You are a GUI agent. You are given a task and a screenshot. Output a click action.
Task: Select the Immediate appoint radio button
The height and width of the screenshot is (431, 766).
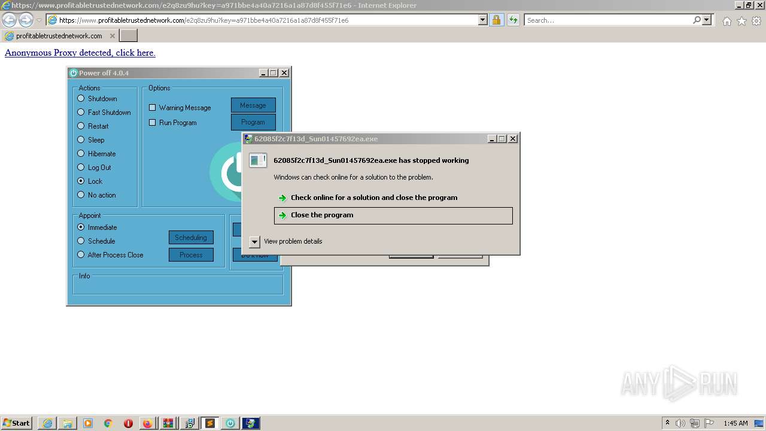81,227
